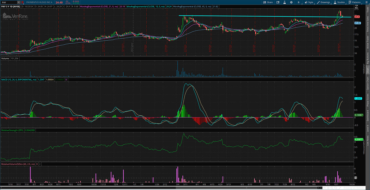Screen dimensions: 370x190
Task: Click the bid value B: 24.00
Action: (76, 2)
